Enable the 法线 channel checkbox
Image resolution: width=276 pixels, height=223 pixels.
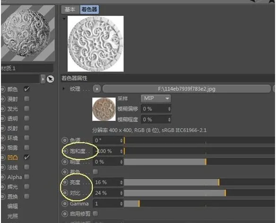point(26,167)
